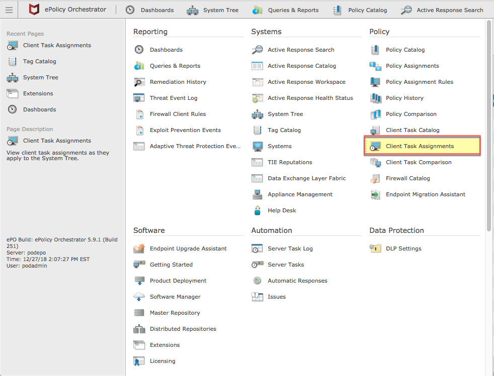Image resolution: width=494 pixels, height=376 pixels.
Task: Open Client Task Catalog
Action: (x=413, y=130)
